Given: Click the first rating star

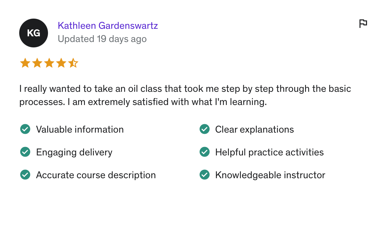Looking at the screenshot, I should [25, 63].
